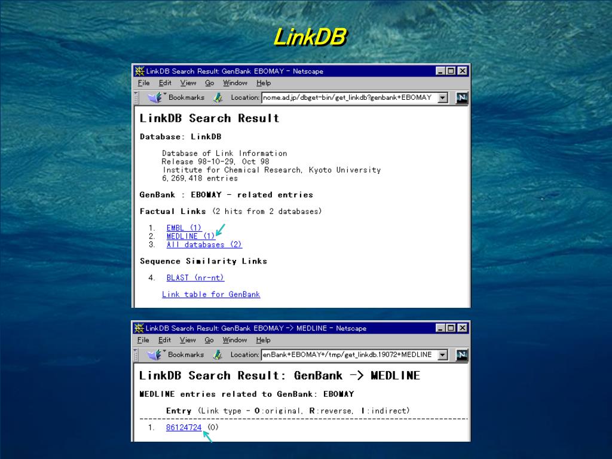Close the upper Netscape window
Image resolution: width=612 pixels, height=459 pixels.
pos(463,71)
